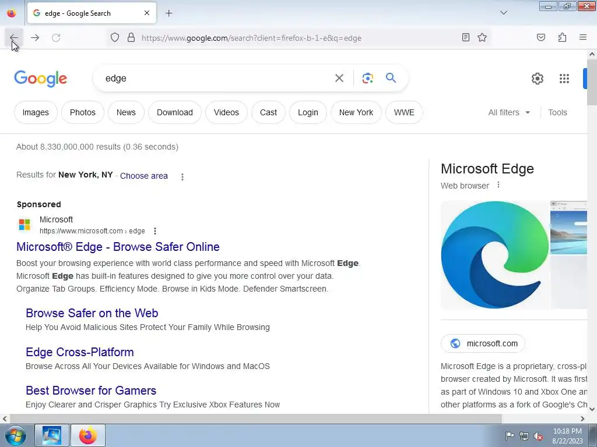
Task: Click the forward navigation arrow
Action: (x=35, y=38)
